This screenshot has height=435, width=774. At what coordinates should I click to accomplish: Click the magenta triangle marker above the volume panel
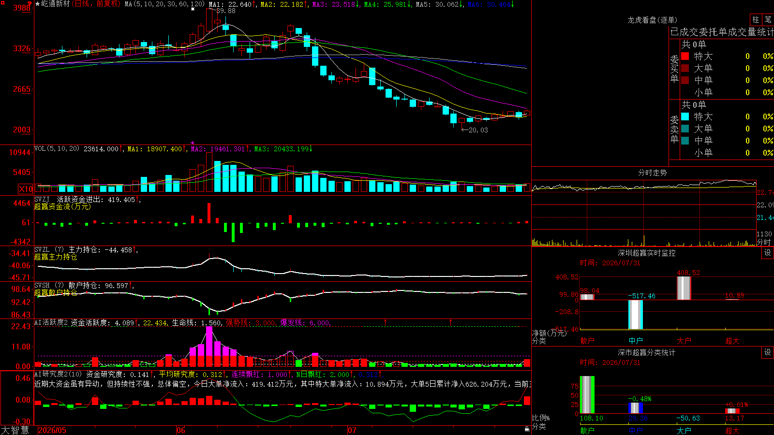coord(192,143)
